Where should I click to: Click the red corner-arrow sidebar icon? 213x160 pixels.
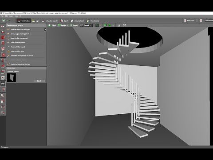tap(3, 89)
